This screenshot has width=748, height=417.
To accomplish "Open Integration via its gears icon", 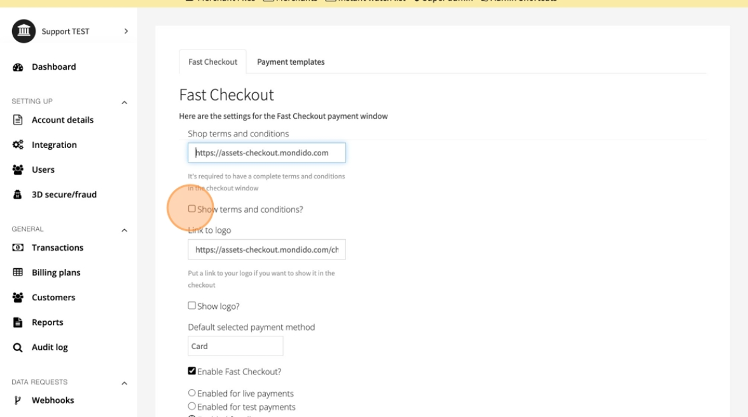I will (18, 145).
